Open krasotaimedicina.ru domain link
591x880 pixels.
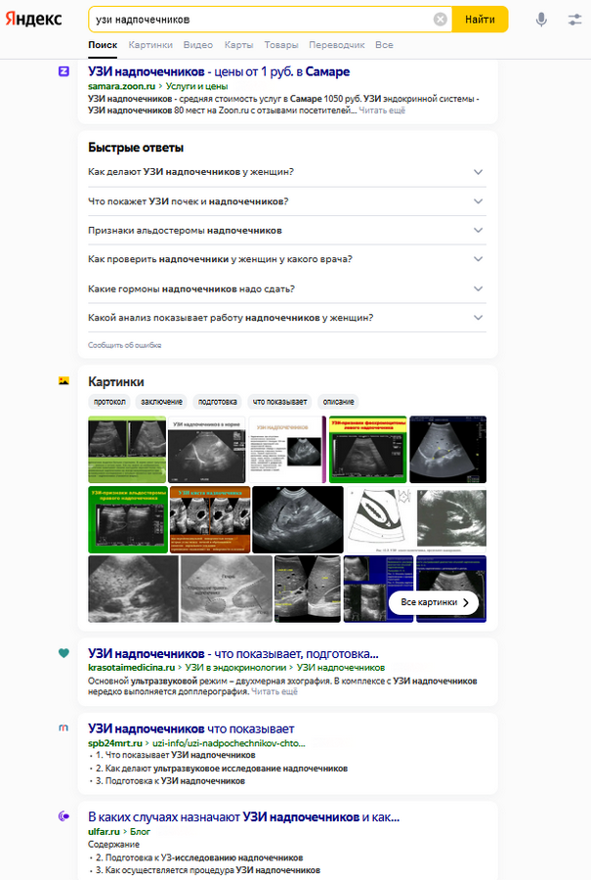pos(131,668)
